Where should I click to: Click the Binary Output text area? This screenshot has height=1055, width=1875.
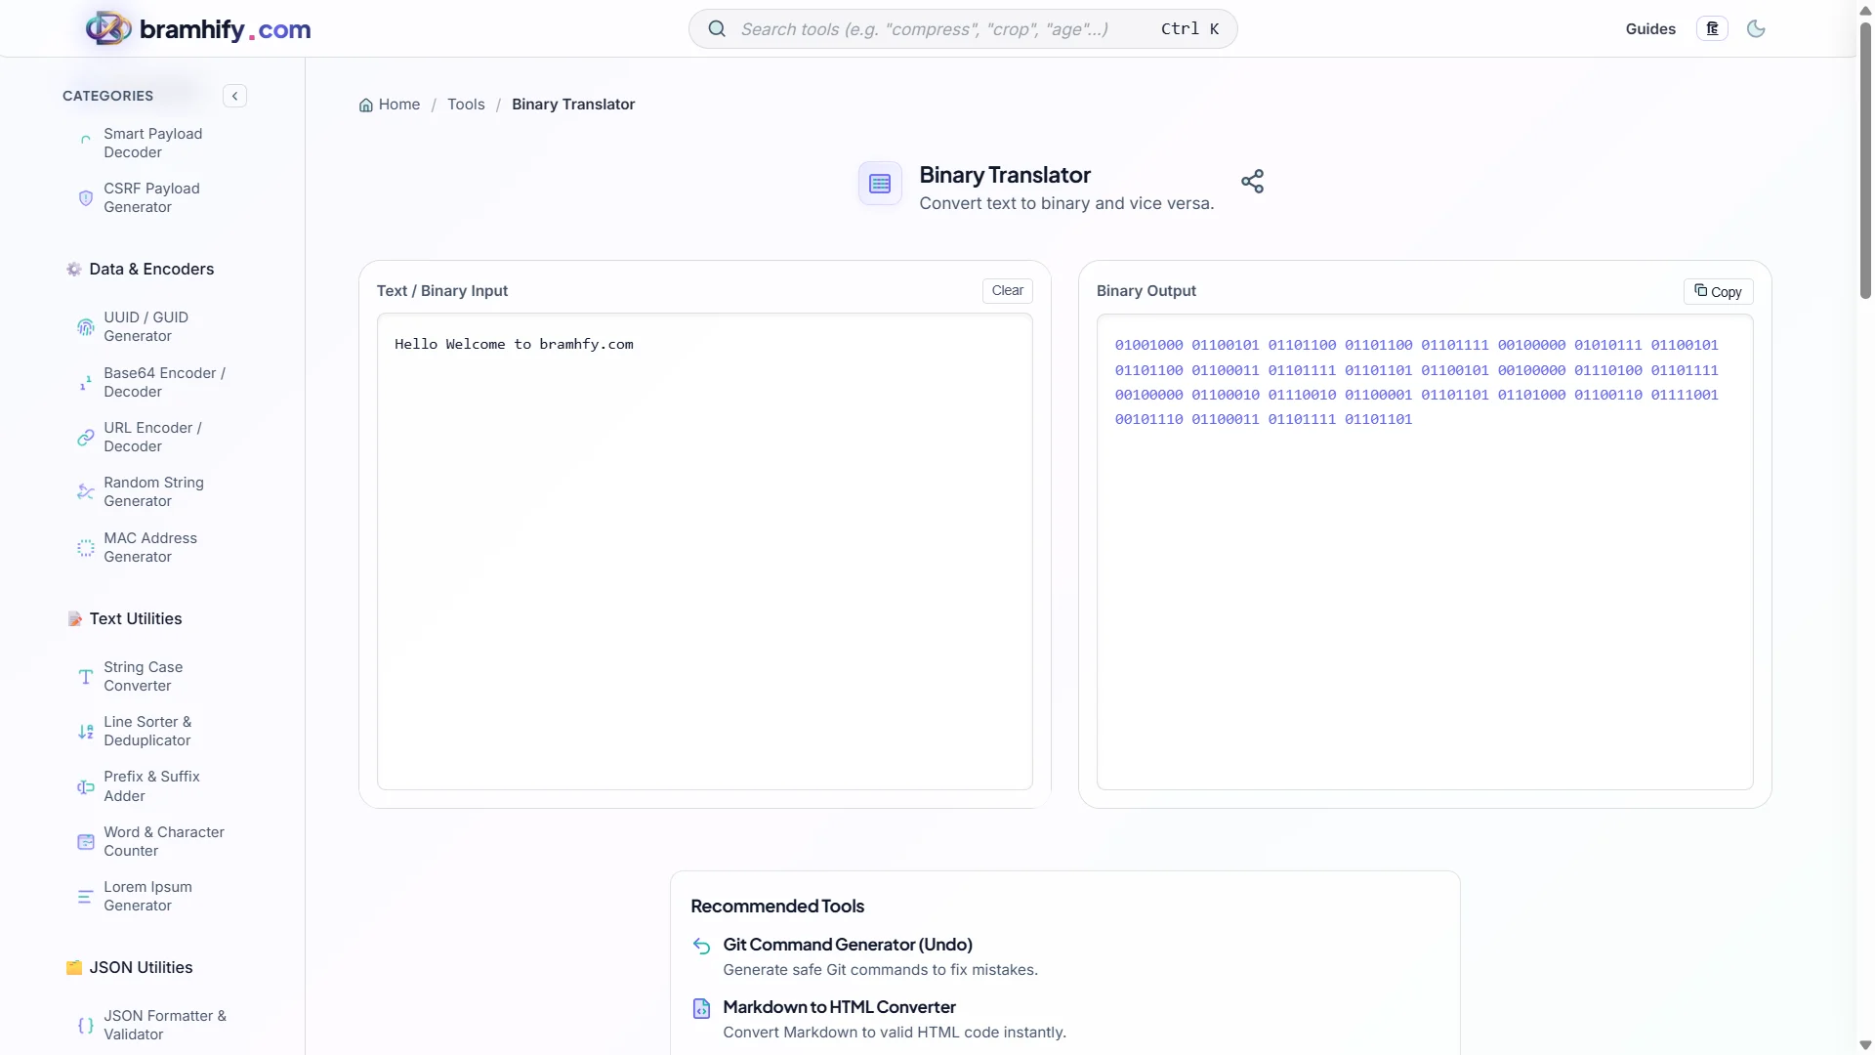pyautogui.click(x=1425, y=552)
